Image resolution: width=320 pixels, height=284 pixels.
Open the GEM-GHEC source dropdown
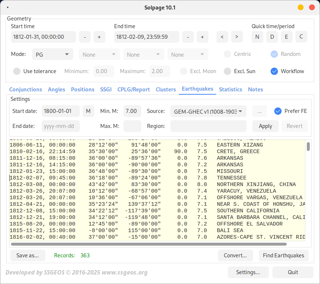[x=208, y=111]
